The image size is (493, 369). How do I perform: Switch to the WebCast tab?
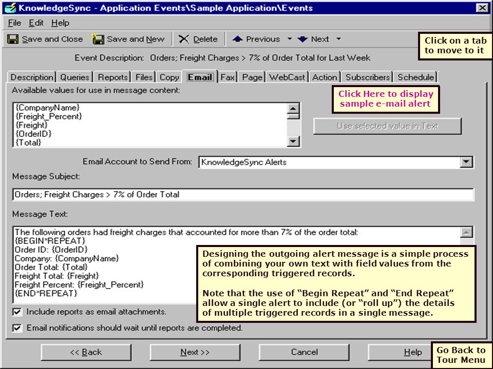coord(287,77)
